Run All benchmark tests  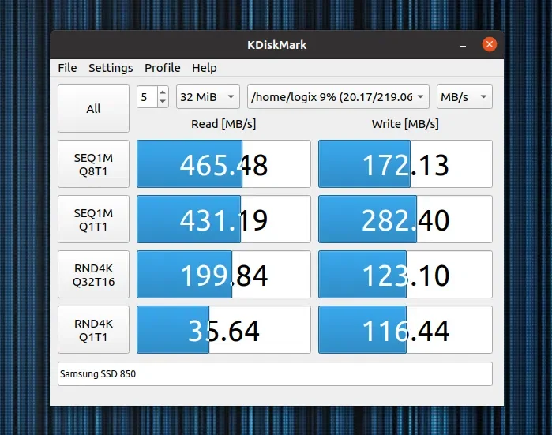[93, 108]
